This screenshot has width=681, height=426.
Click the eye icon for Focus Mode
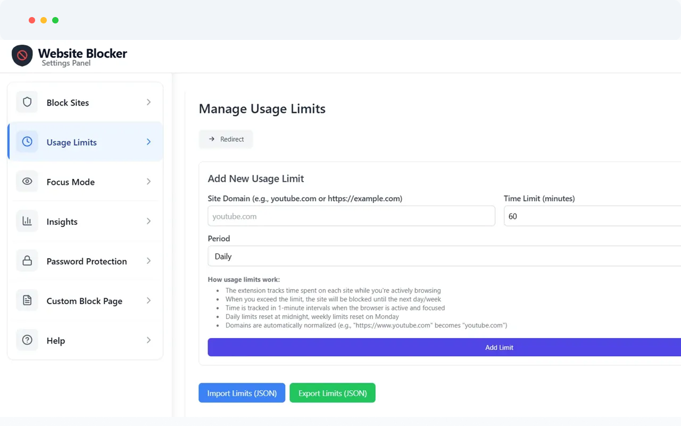27,182
